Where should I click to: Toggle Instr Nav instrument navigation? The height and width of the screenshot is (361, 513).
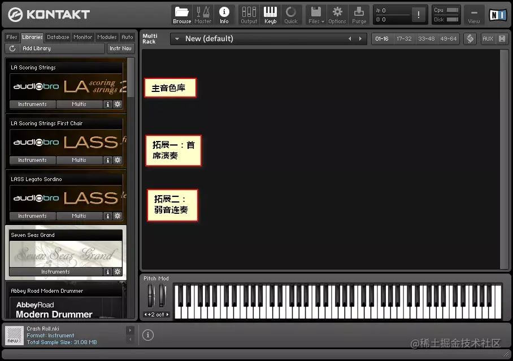[x=120, y=48]
